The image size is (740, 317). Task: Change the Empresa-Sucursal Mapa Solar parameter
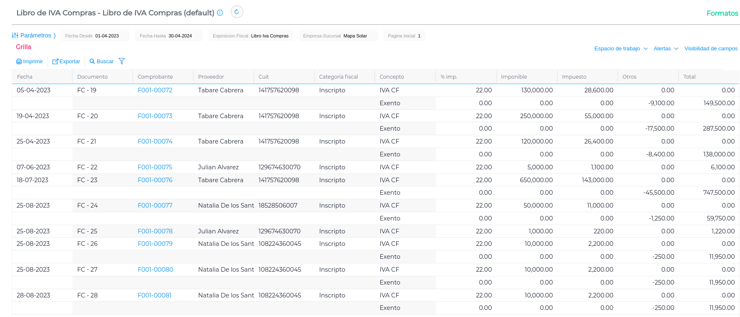[x=355, y=36]
